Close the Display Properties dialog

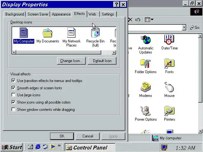coord(123,4)
